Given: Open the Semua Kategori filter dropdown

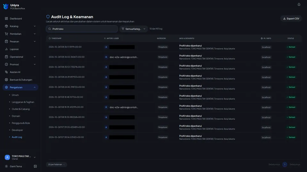Looking at the screenshot, I should pos(134,29).
